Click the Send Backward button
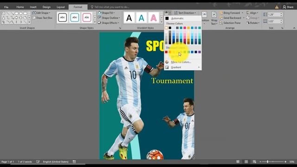This screenshot has height=167, width=297. tap(230, 18)
